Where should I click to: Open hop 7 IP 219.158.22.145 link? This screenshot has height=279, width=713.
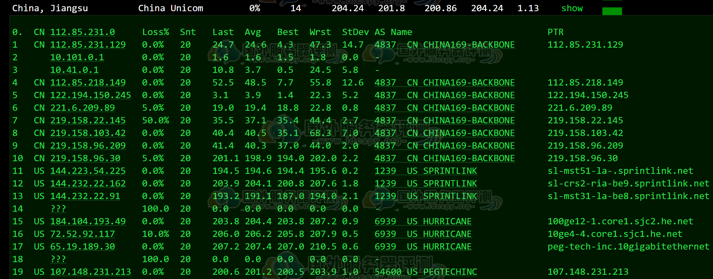tap(88, 120)
